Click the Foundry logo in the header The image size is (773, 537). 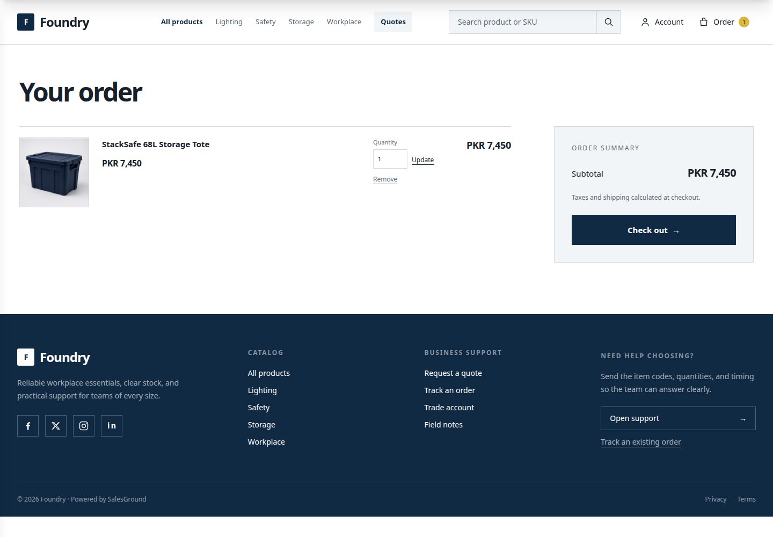click(53, 22)
